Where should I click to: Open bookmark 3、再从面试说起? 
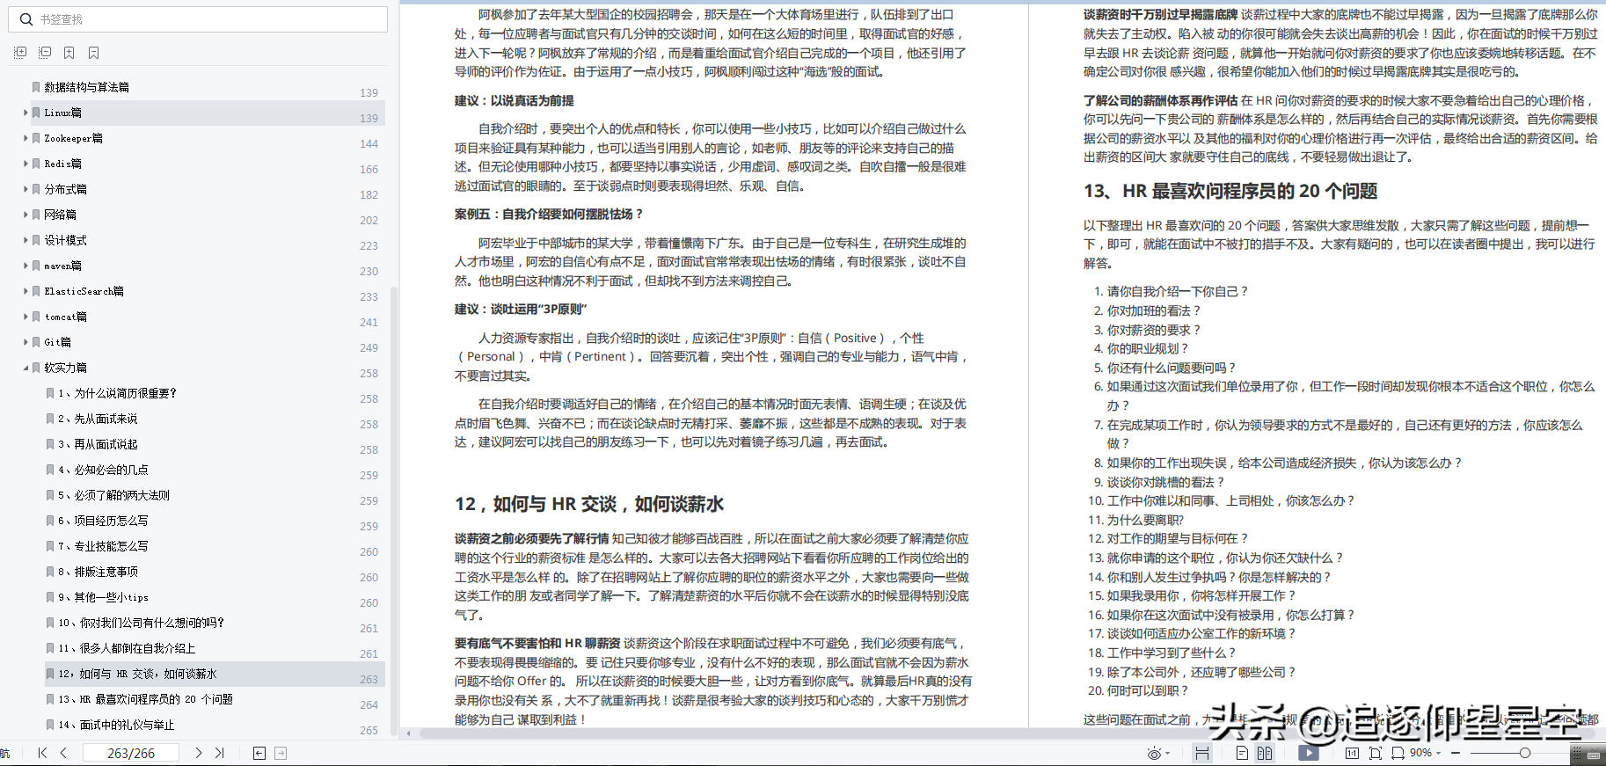pos(98,444)
